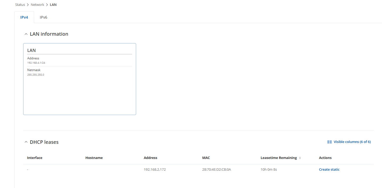
Task: Collapse the LAN information section chevron
Action: coord(26,34)
